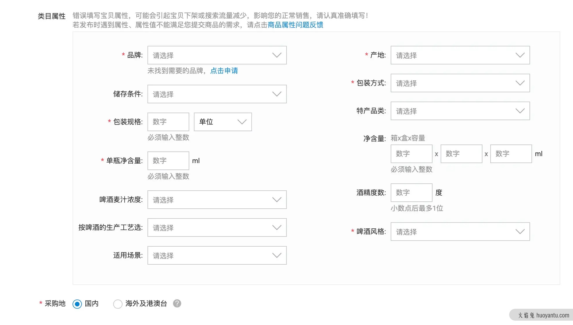The width and height of the screenshot is (573, 325).
Task: Focus the 酒精度数 number input
Action: [x=411, y=193]
